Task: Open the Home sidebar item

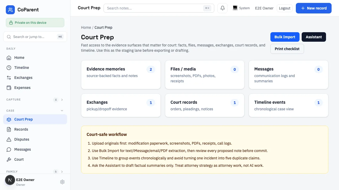Action: (x=35, y=58)
